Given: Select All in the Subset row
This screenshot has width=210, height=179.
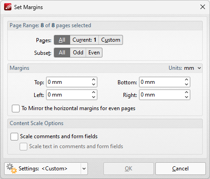Looking at the screenshot, I should 62,53.
